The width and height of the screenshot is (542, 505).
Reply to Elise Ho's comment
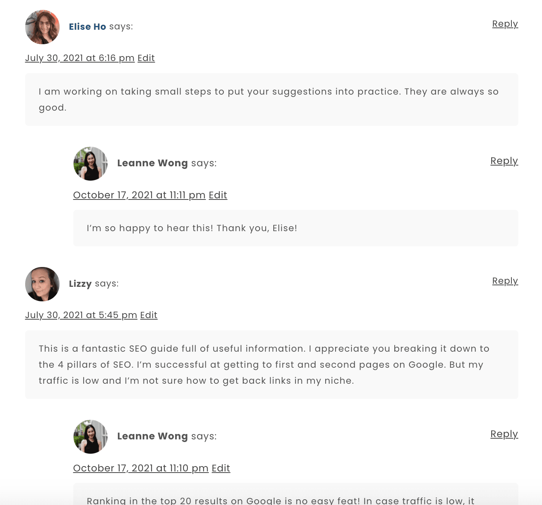pyautogui.click(x=505, y=24)
